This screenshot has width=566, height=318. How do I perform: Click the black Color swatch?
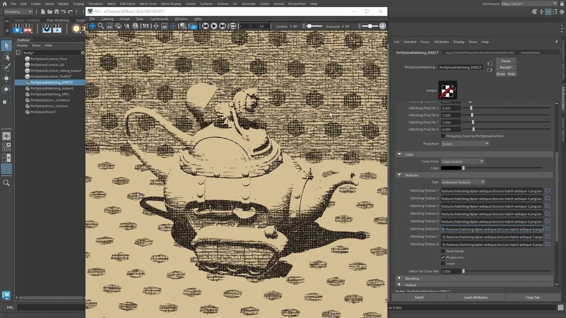(x=451, y=168)
